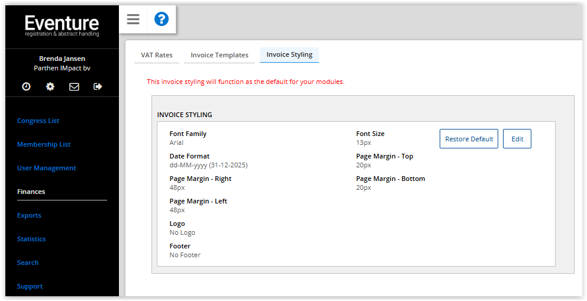Click the envelope mail icon
This screenshot has height=301, width=587.
point(74,87)
